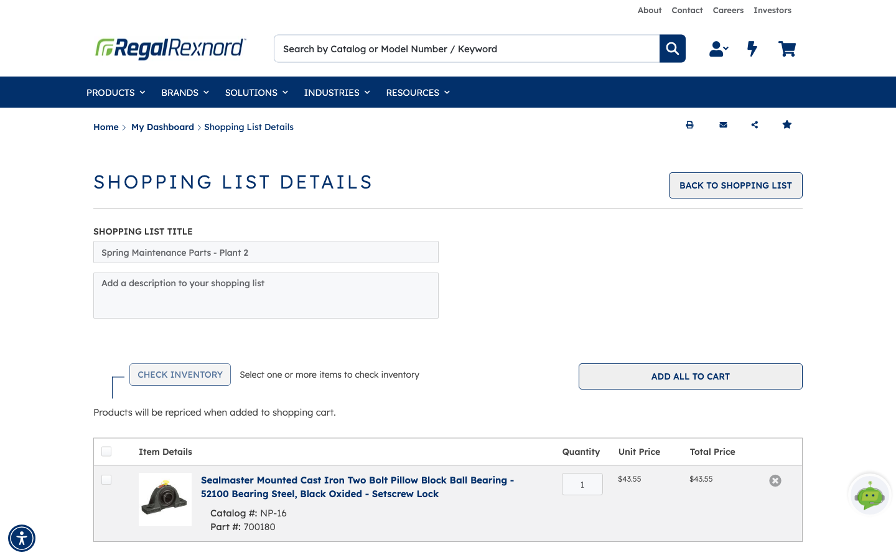
Task: Click the Regal Rexnord logo
Action: (170, 48)
